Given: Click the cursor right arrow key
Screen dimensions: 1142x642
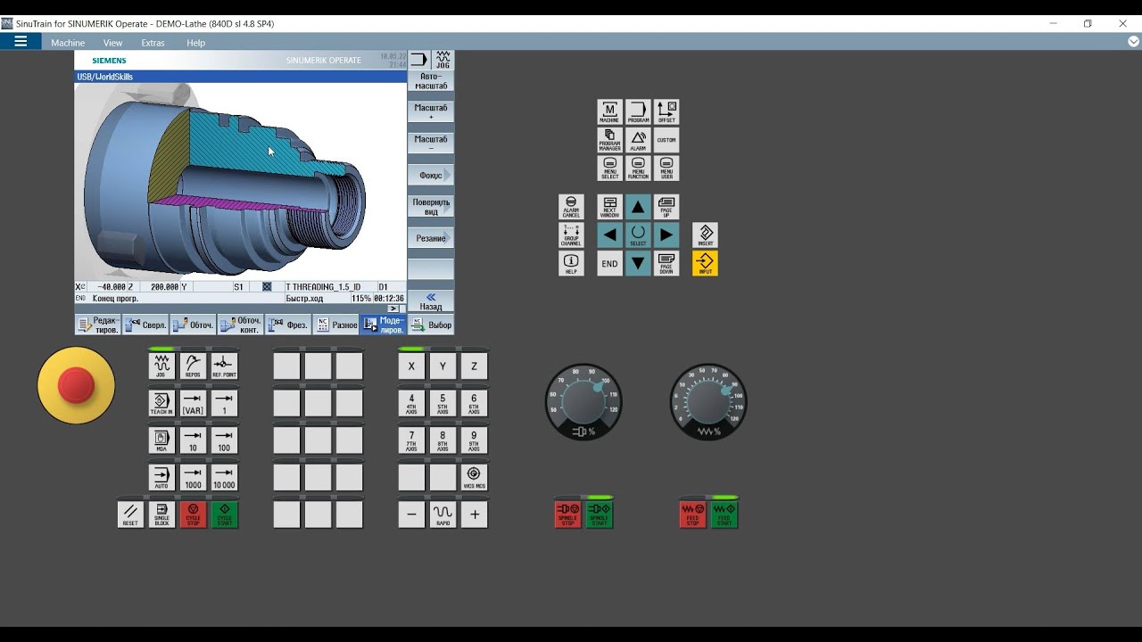Looking at the screenshot, I should 666,235.
